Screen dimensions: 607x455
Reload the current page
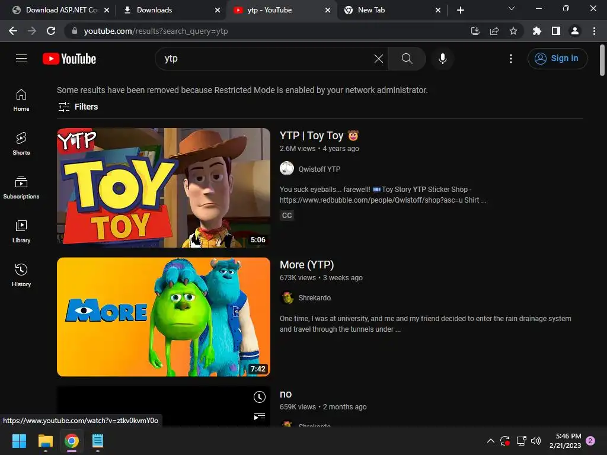[51, 31]
